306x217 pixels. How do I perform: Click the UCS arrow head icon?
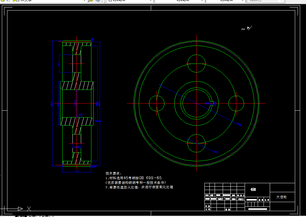(x=20, y=209)
